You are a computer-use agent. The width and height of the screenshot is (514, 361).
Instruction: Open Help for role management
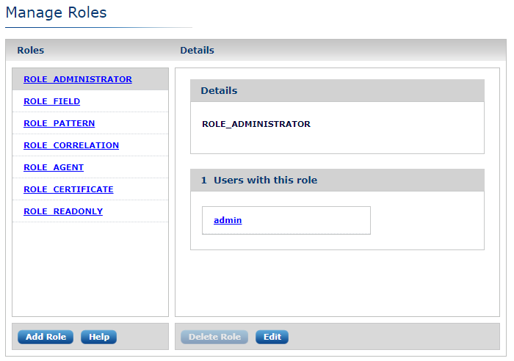98,337
